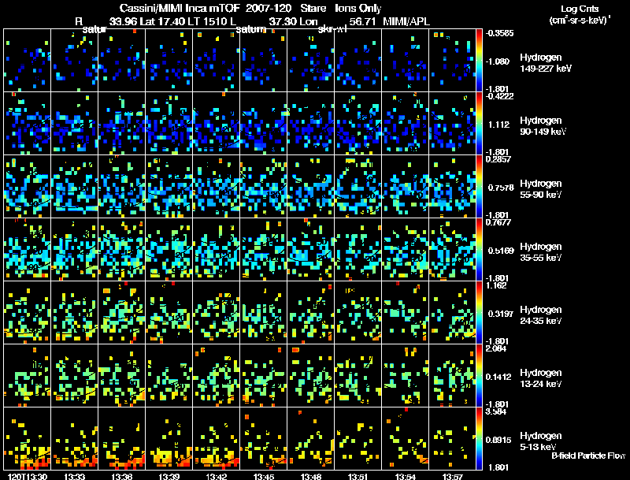Image resolution: width=630 pixels, height=480 pixels.
Task: Click the 13:57 time label
Action: tap(453, 476)
